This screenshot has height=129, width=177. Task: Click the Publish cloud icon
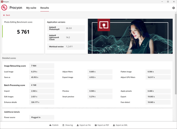point(50,125)
